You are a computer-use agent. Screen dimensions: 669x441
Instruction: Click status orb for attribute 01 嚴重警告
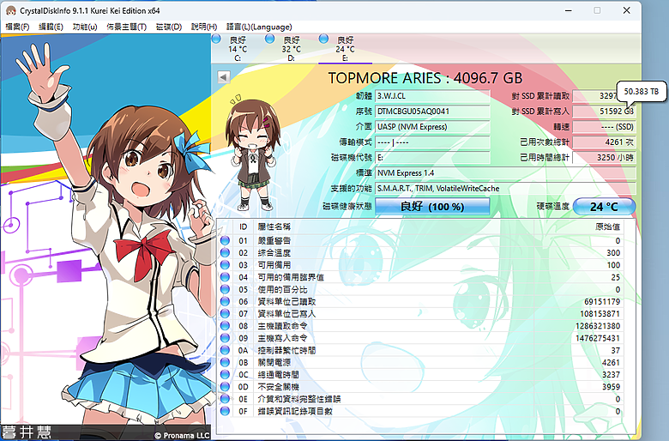(x=225, y=240)
